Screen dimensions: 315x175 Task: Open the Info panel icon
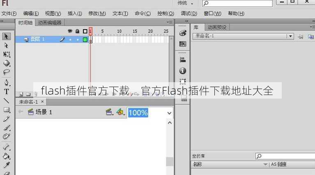tap(183, 71)
